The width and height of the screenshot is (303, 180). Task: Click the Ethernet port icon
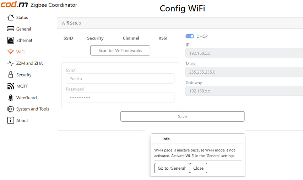[11, 40]
